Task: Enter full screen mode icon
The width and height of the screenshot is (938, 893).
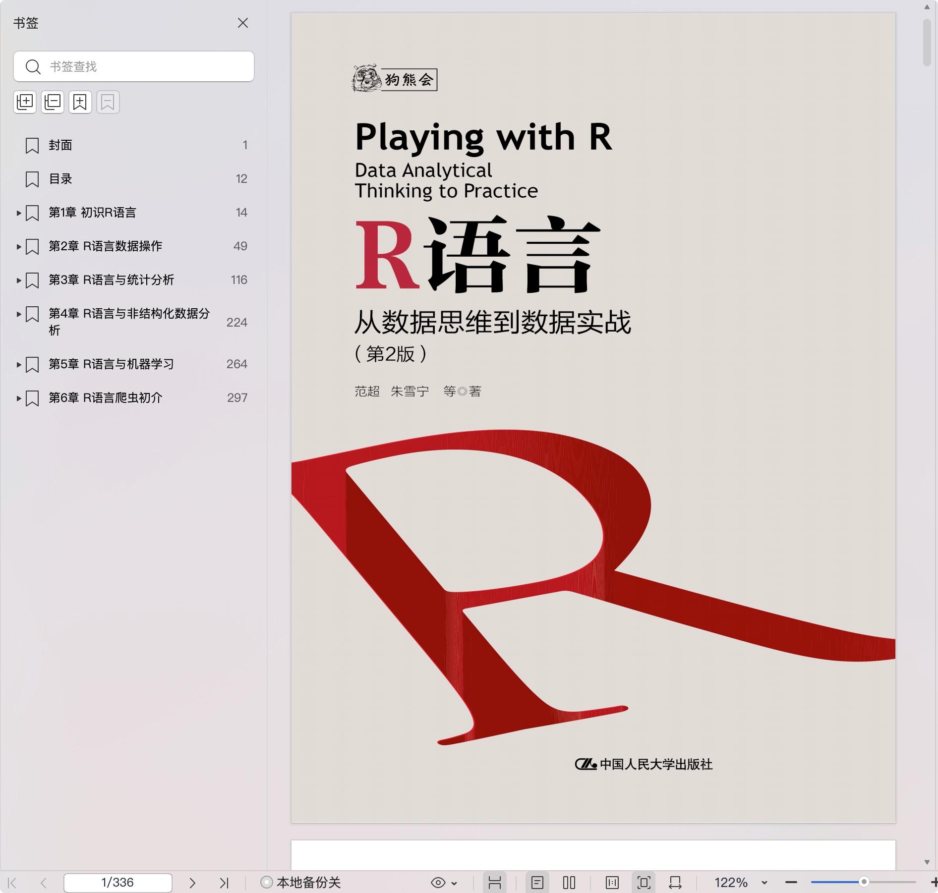Action: pyautogui.click(x=644, y=883)
